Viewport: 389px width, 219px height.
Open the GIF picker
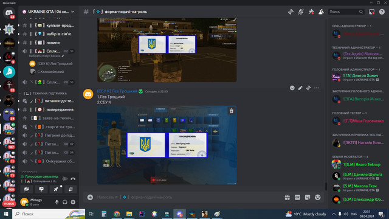pos(297,197)
